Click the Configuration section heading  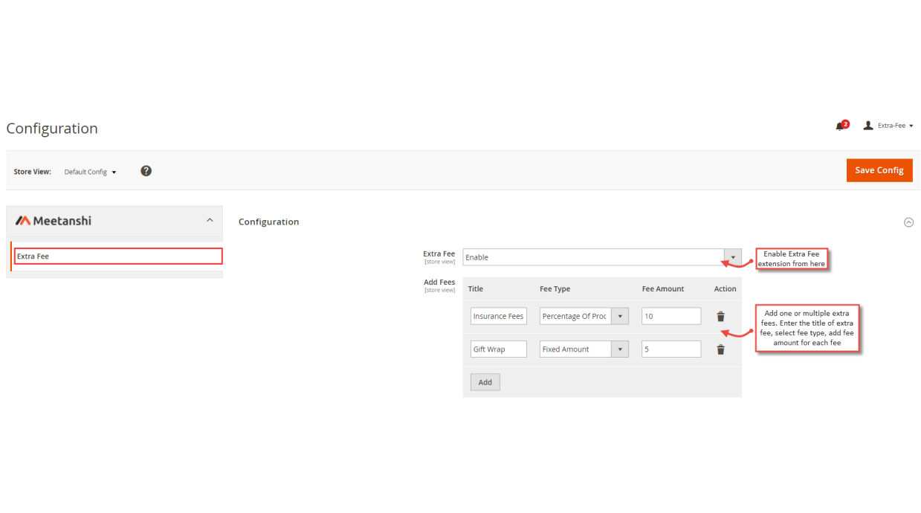coord(269,222)
